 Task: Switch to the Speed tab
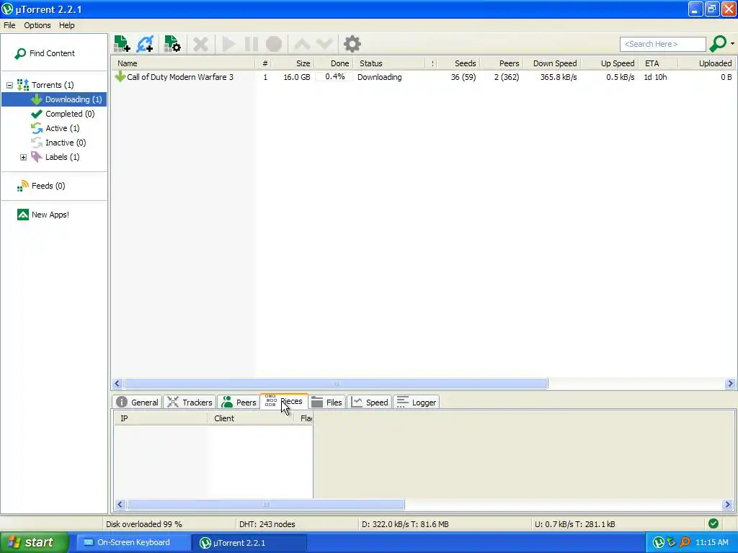pyautogui.click(x=370, y=403)
